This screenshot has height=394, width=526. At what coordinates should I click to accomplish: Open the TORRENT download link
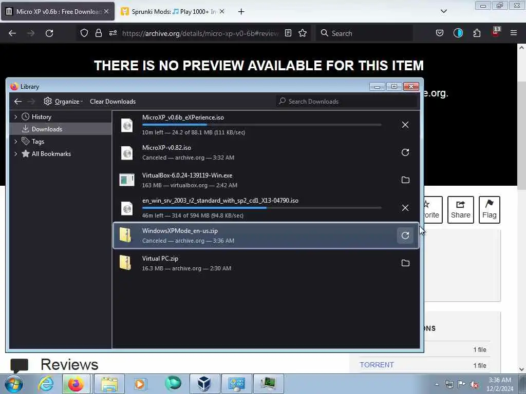(x=377, y=365)
